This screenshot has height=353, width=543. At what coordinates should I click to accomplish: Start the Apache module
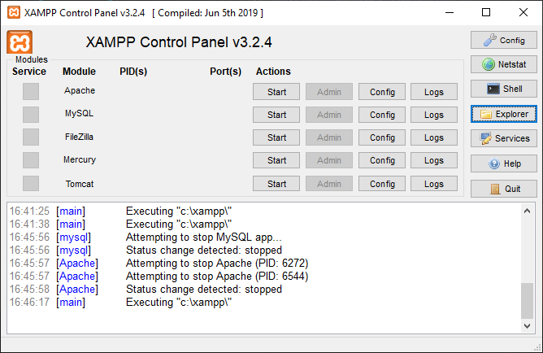[276, 92]
